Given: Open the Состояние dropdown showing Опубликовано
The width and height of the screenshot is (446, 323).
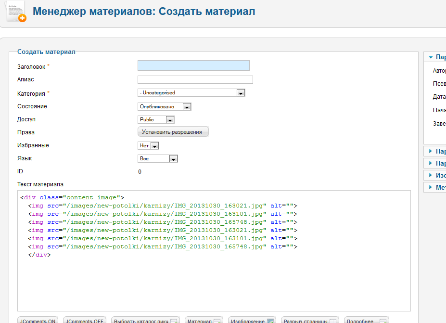Looking at the screenshot, I should (165, 107).
